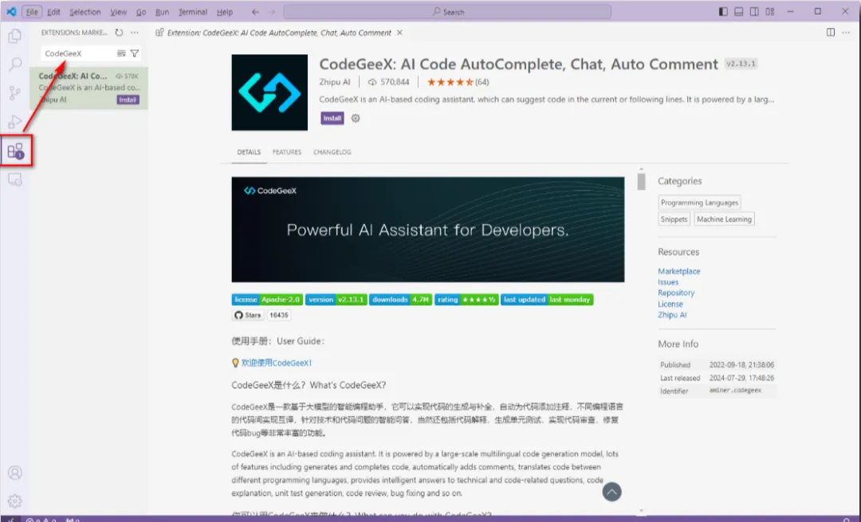Split the editor using the title bar icon
861x522 pixels.
pyautogui.click(x=830, y=33)
